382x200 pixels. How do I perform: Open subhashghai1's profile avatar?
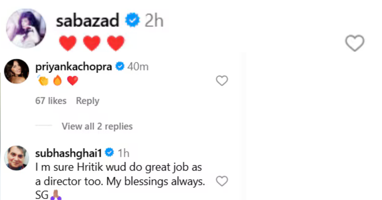17,158
